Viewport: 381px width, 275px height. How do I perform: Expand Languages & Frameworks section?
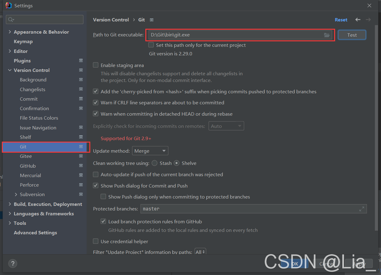coord(10,214)
